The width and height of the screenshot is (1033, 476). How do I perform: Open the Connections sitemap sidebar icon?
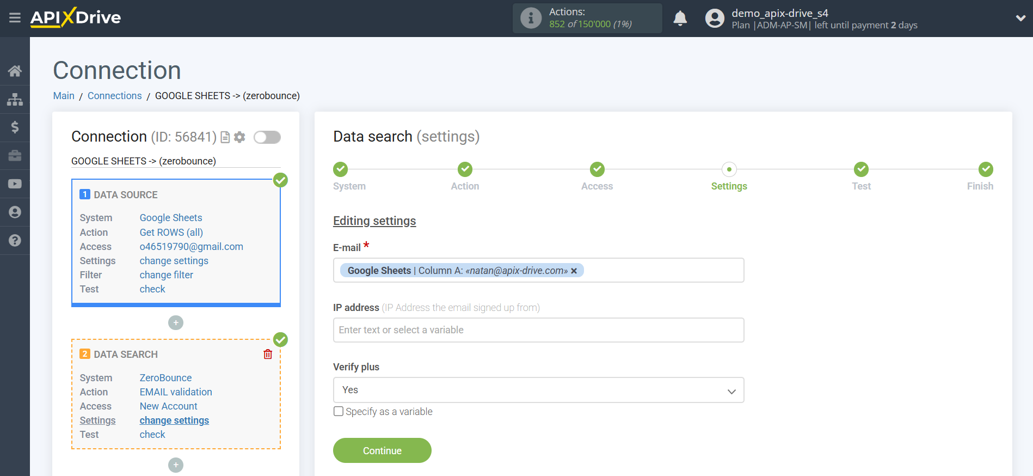[x=15, y=99]
